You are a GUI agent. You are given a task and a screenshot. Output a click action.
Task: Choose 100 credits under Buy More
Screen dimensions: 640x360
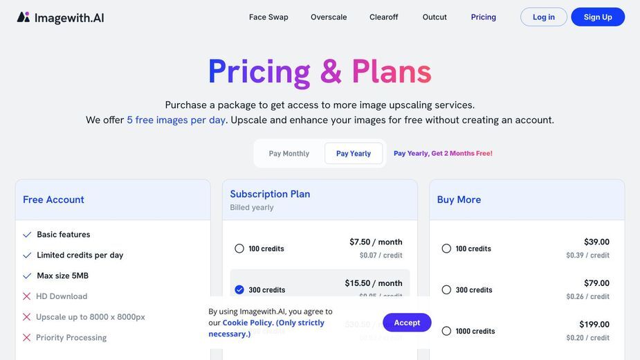coord(446,249)
